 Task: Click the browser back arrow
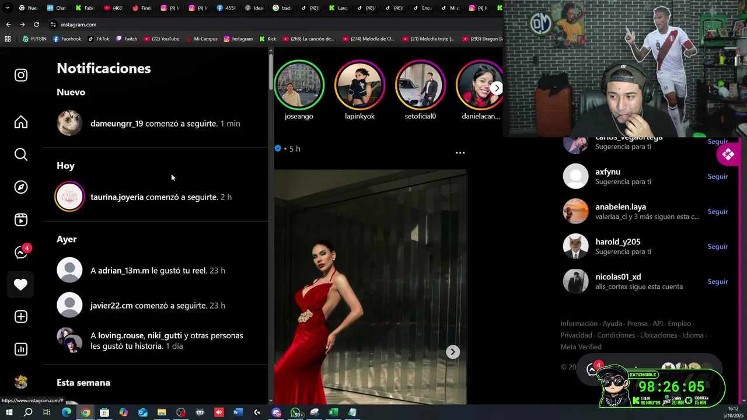[x=8, y=24]
